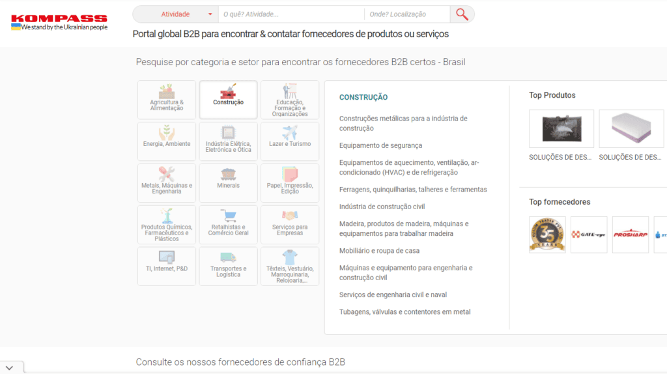Click the red search magnifier icon
Viewport: 667px width, 374px height.
[x=462, y=14]
